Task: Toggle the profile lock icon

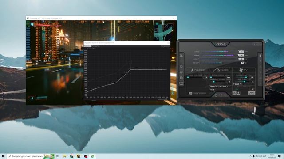Action: click(260, 55)
